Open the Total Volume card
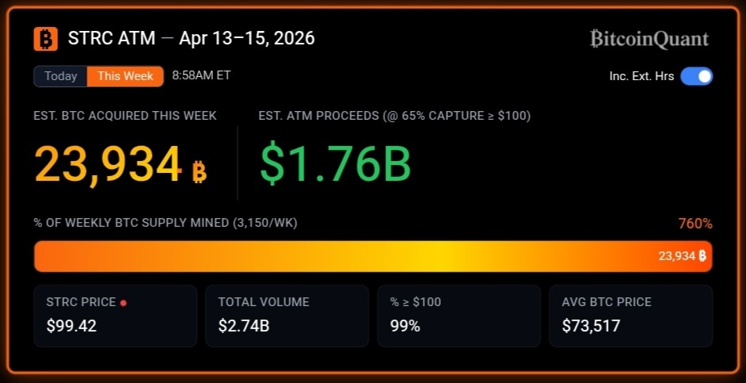 287,316
